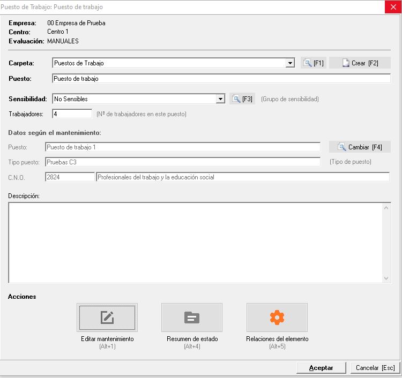Open Editar mantenimiento pencil icon

click(x=107, y=317)
